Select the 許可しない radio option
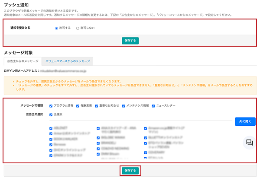 78,28
